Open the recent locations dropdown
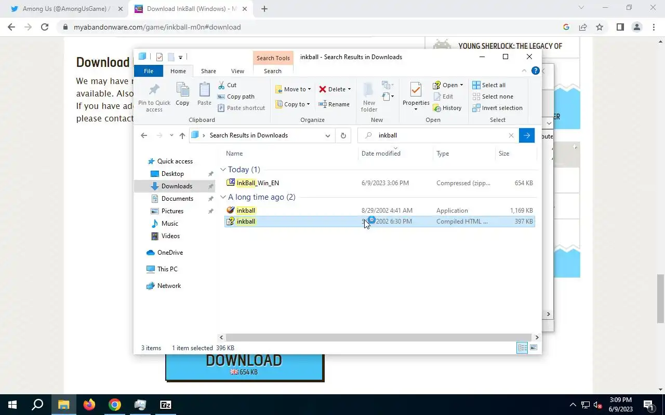 point(171,135)
